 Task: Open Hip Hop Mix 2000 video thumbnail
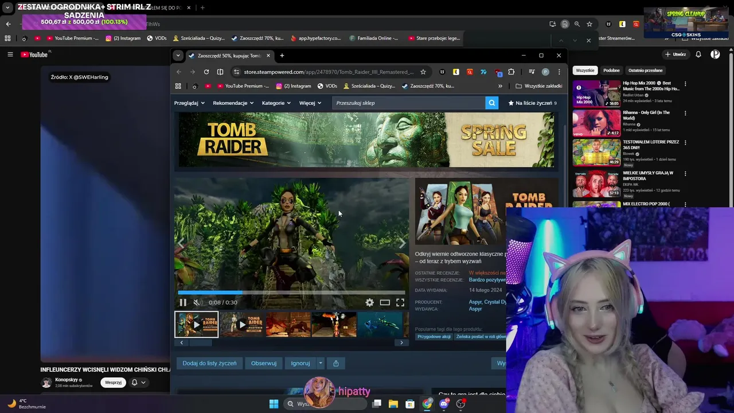pos(596,93)
